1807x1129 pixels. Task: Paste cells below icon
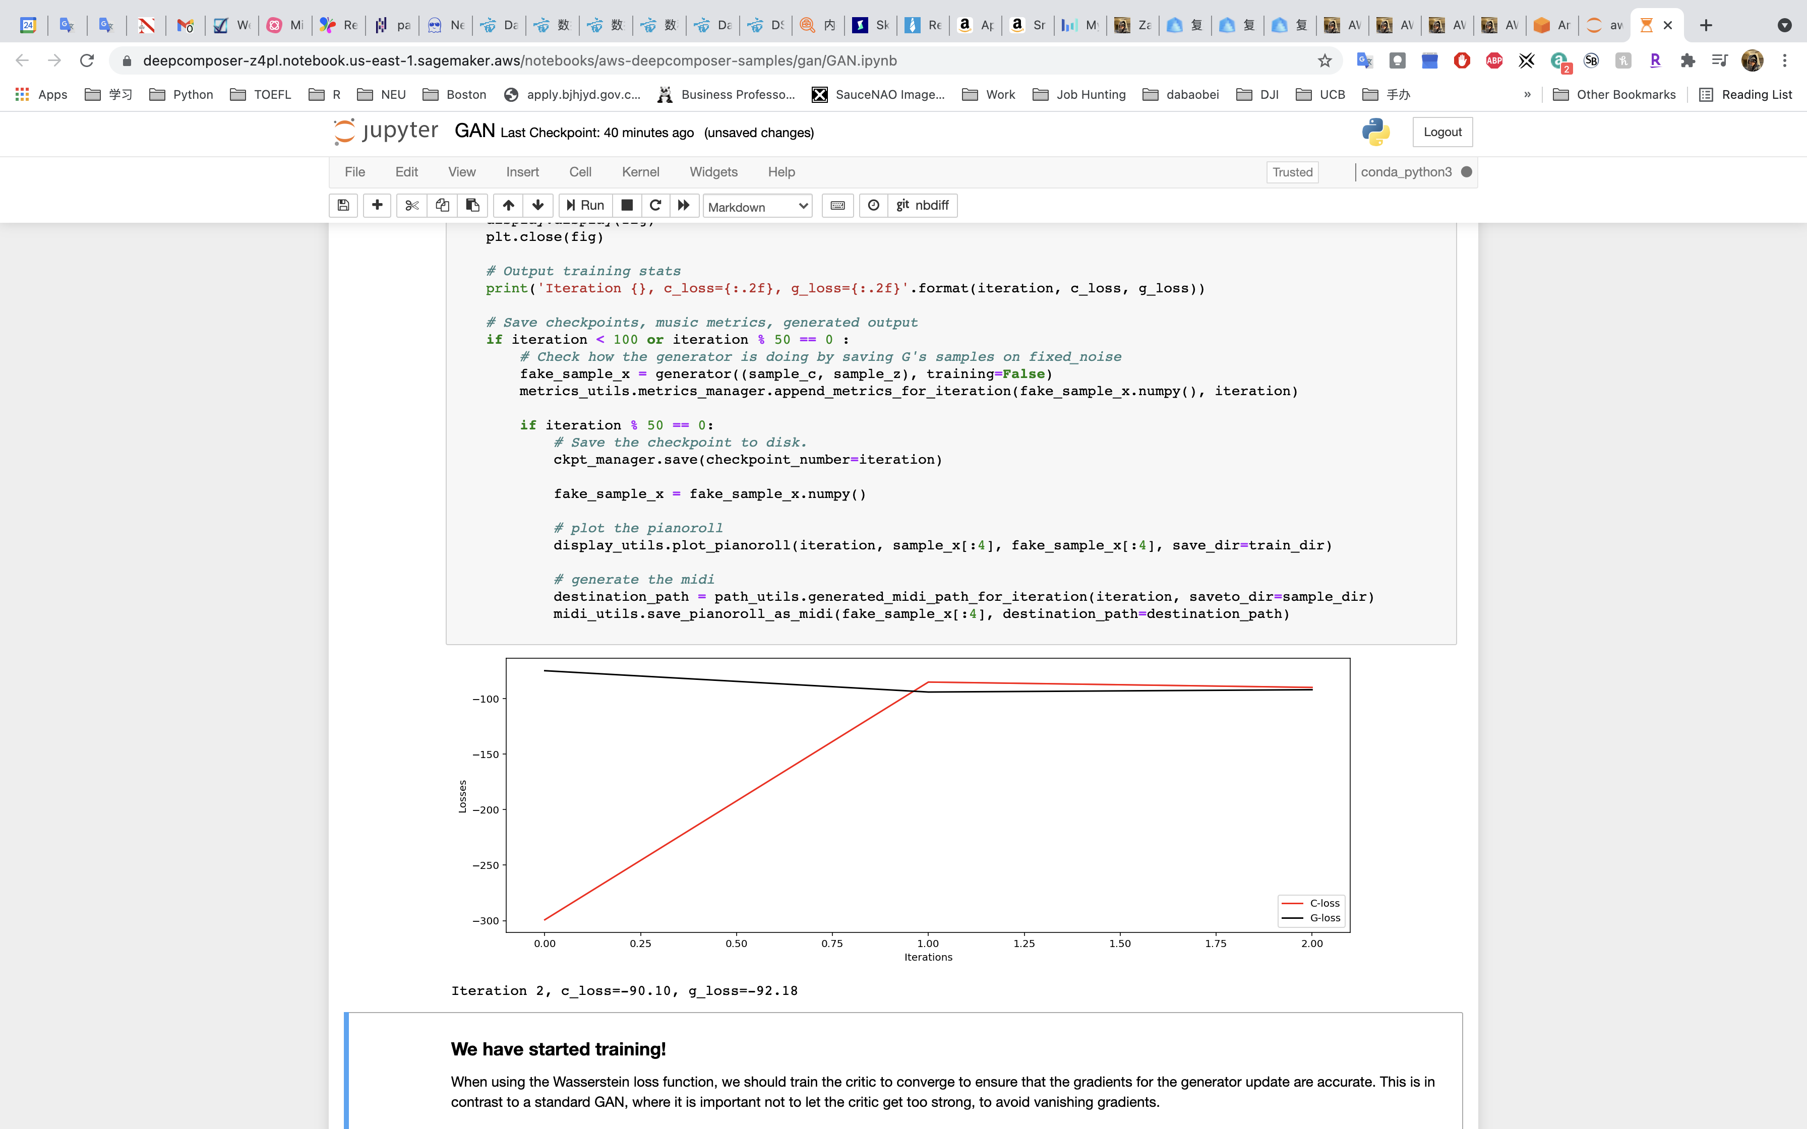472,205
